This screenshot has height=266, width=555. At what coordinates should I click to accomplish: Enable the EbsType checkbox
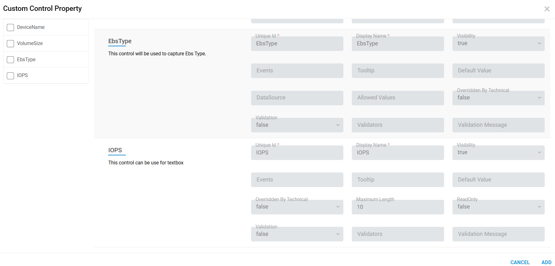click(11, 60)
